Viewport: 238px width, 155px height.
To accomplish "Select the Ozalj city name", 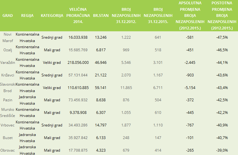I will 7,50.
